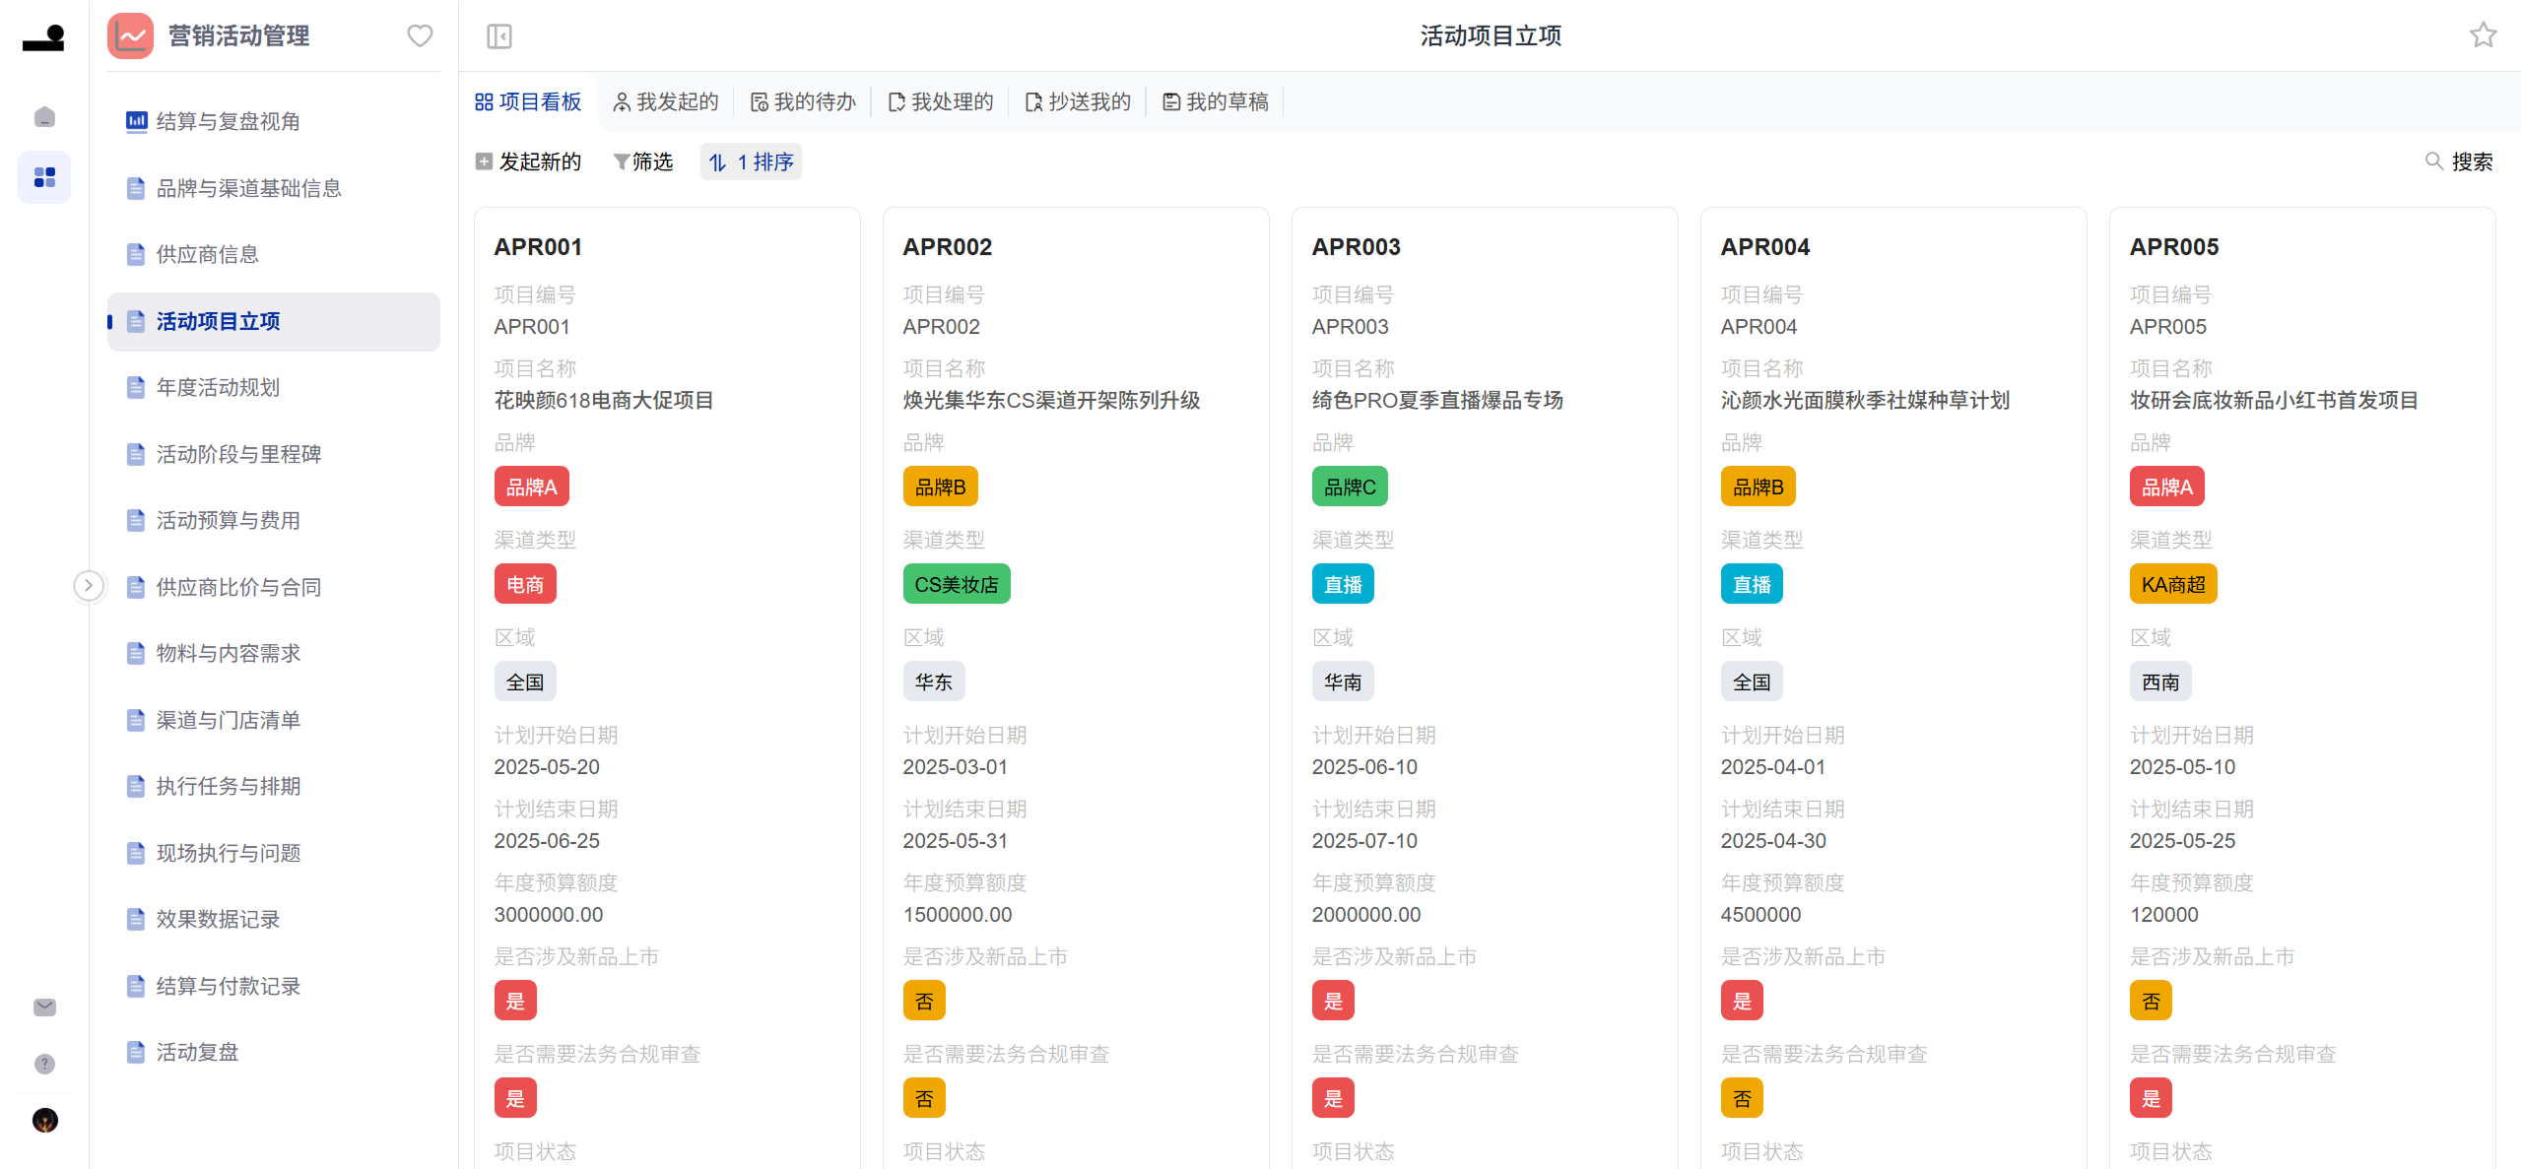The image size is (2521, 1169).
Task: Click the home icon in the far-left sidebar
Action: coord(43,116)
